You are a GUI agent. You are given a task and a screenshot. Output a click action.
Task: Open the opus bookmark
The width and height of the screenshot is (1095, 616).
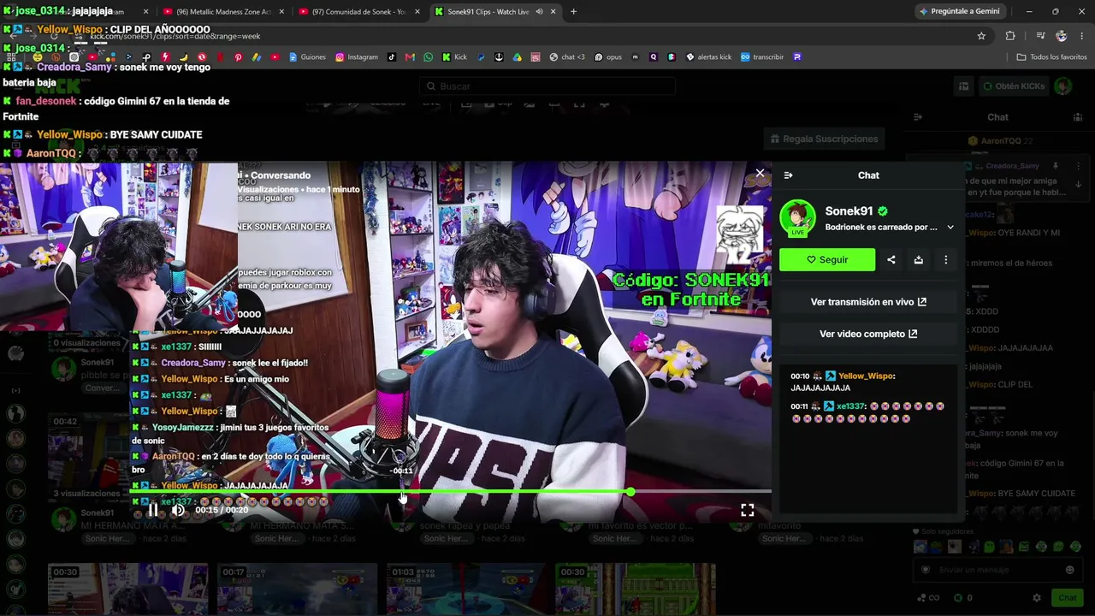pos(607,57)
